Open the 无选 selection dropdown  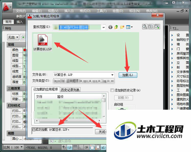(13, 37)
